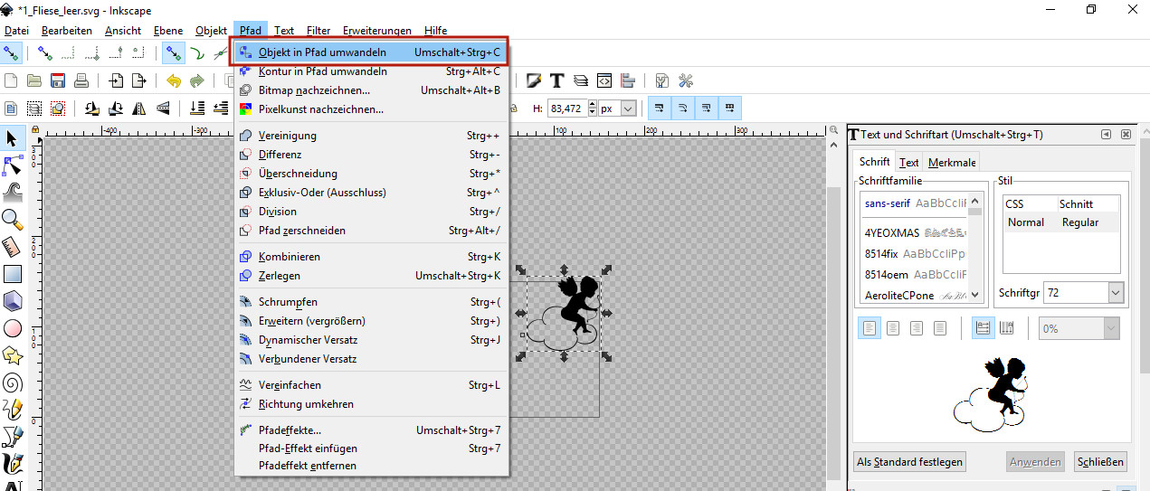Select the rectangle tool
Viewport: 1150px width, 491px height.
[13, 273]
